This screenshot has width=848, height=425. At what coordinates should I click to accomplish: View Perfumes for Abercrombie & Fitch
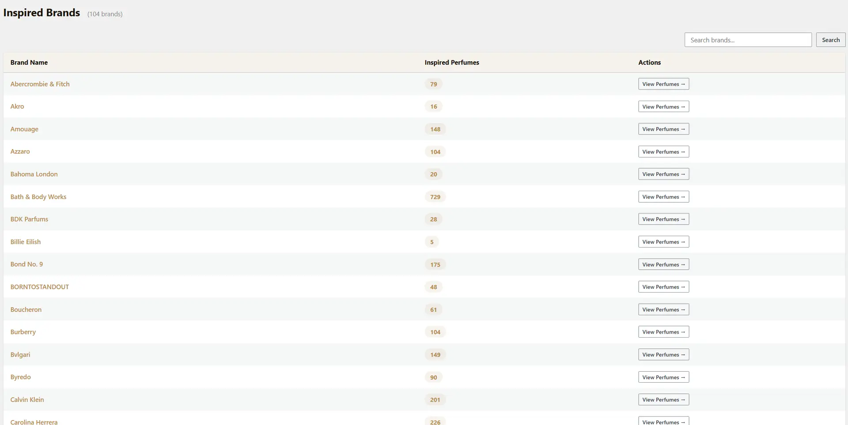pyautogui.click(x=663, y=84)
